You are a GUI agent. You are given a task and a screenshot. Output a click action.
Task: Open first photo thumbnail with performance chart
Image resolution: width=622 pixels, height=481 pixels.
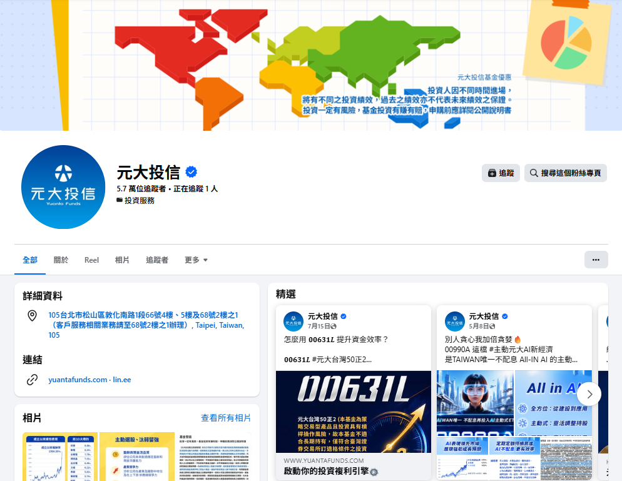point(60,457)
